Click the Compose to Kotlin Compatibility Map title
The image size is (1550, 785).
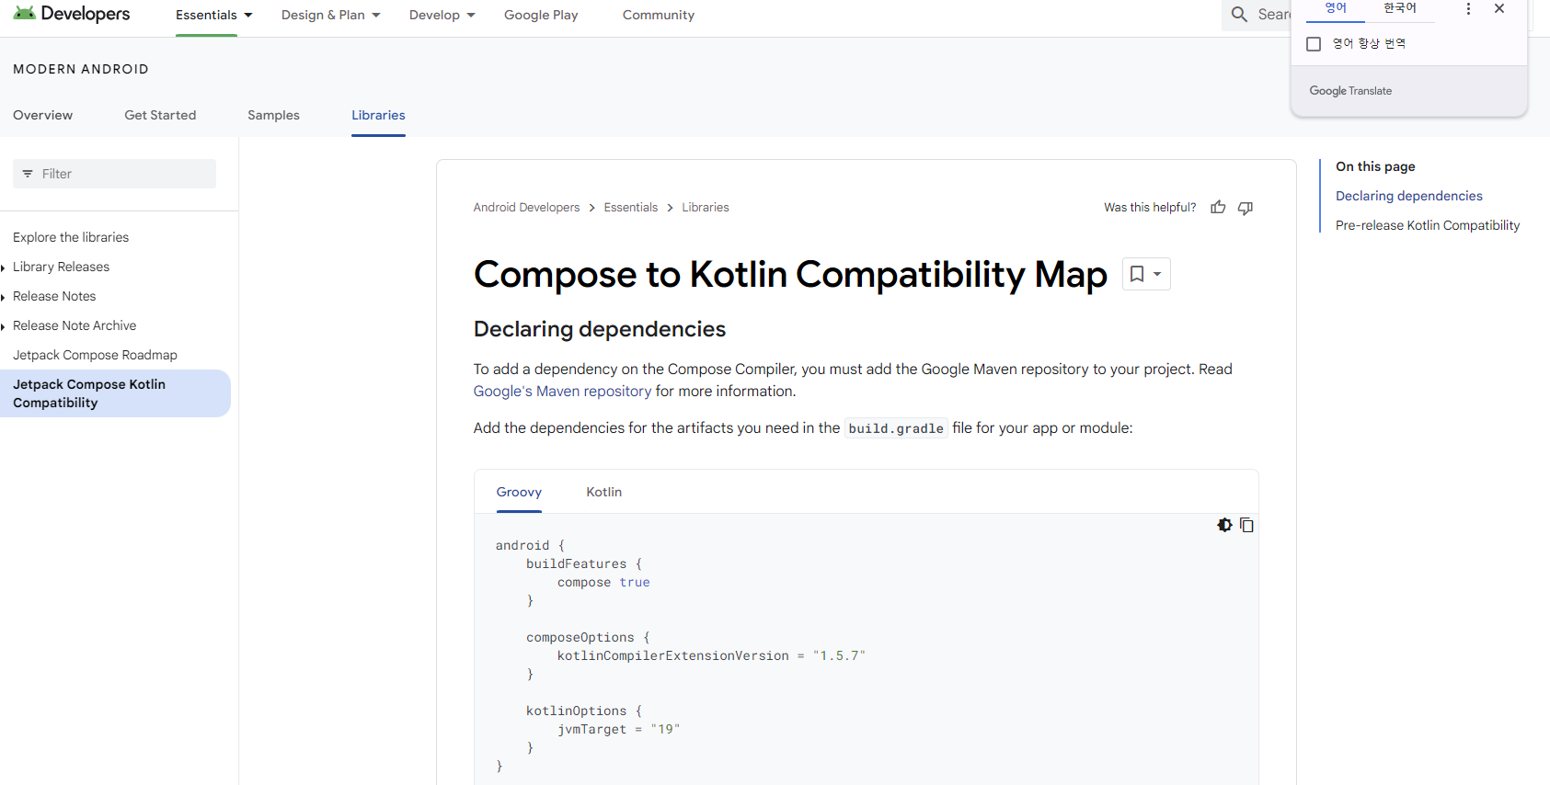(x=790, y=274)
